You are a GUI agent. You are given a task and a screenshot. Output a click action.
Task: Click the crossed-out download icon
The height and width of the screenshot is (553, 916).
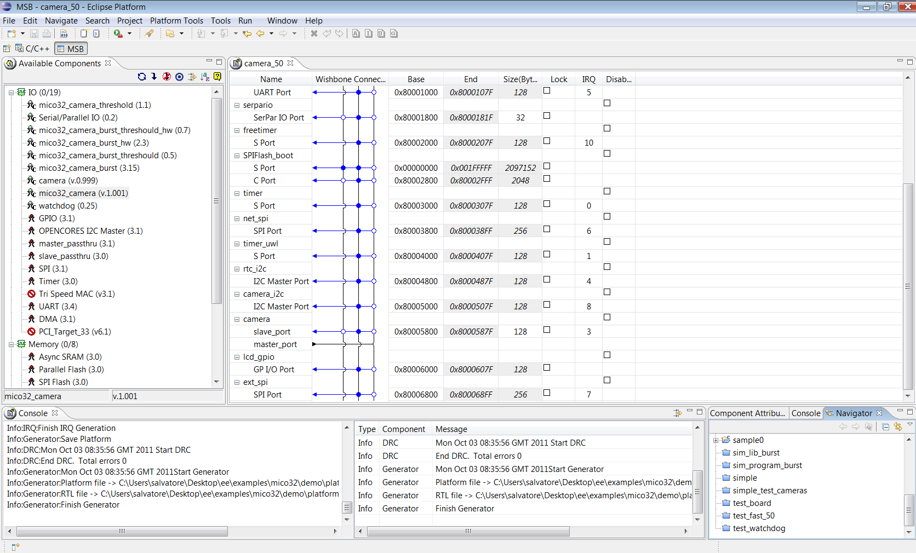(167, 77)
